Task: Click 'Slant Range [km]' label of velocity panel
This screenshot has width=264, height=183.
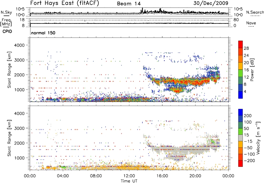Action: [x=9, y=138]
